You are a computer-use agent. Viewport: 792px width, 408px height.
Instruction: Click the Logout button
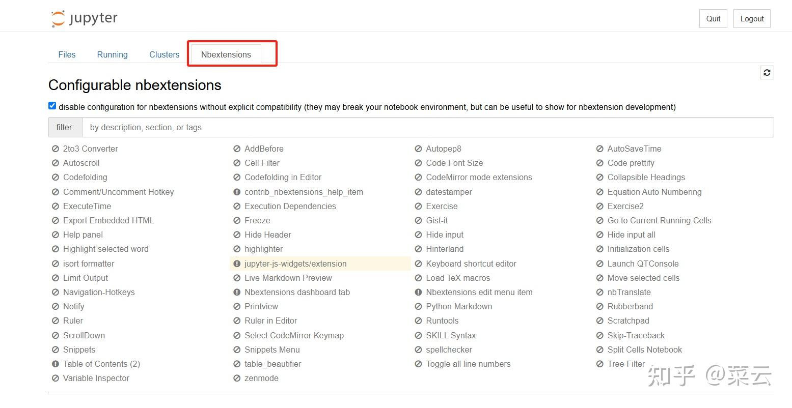[752, 19]
